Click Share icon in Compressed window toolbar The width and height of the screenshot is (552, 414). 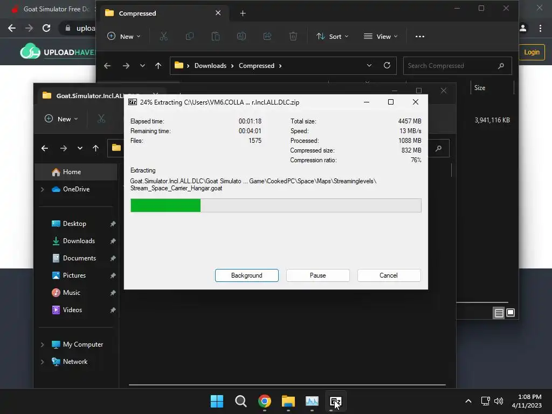[267, 36]
